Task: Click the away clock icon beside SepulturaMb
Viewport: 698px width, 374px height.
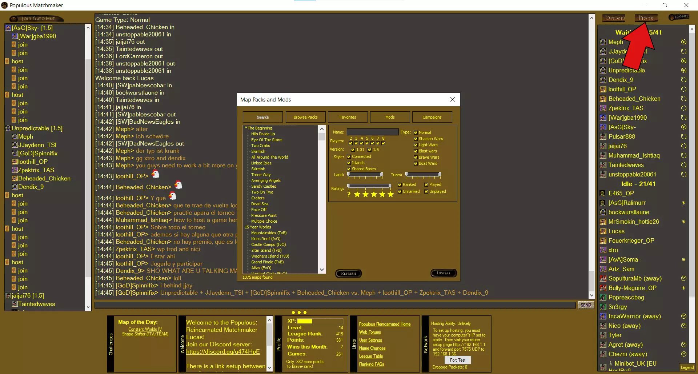Action: click(x=683, y=279)
